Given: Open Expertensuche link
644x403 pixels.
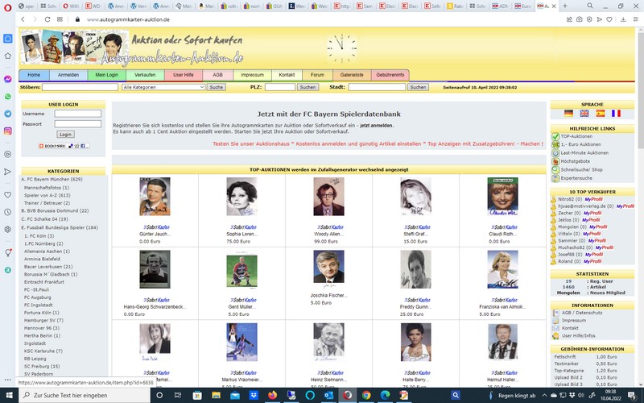Looking at the screenshot, I should [576, 178].
